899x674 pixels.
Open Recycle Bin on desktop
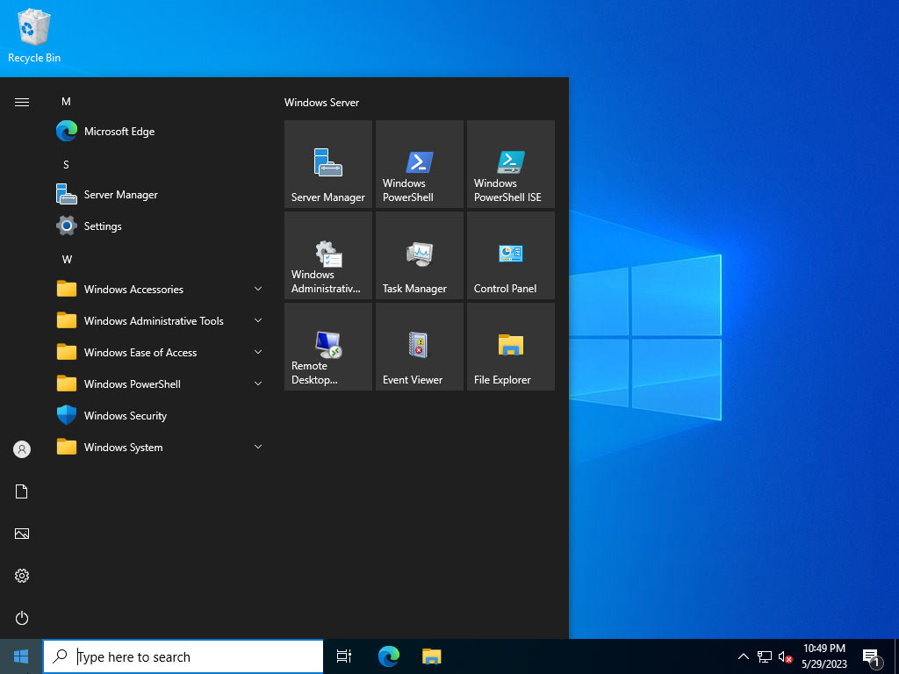point(34,35)
